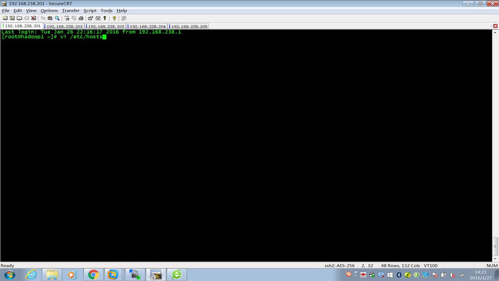Open File Explorer folder from taskbar
The width and height of the screenshot is (499, 281).
52,275
